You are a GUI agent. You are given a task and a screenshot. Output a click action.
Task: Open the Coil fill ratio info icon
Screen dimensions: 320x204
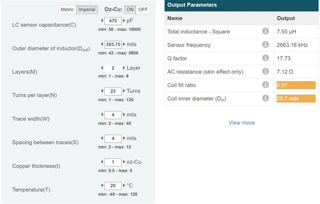click(x=265, y=84)
